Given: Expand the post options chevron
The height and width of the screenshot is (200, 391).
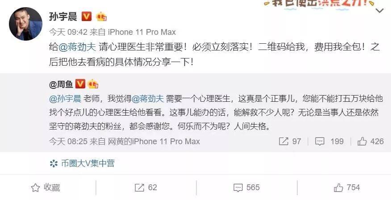Looking at the screenshot, I should [x=380, y=11].
